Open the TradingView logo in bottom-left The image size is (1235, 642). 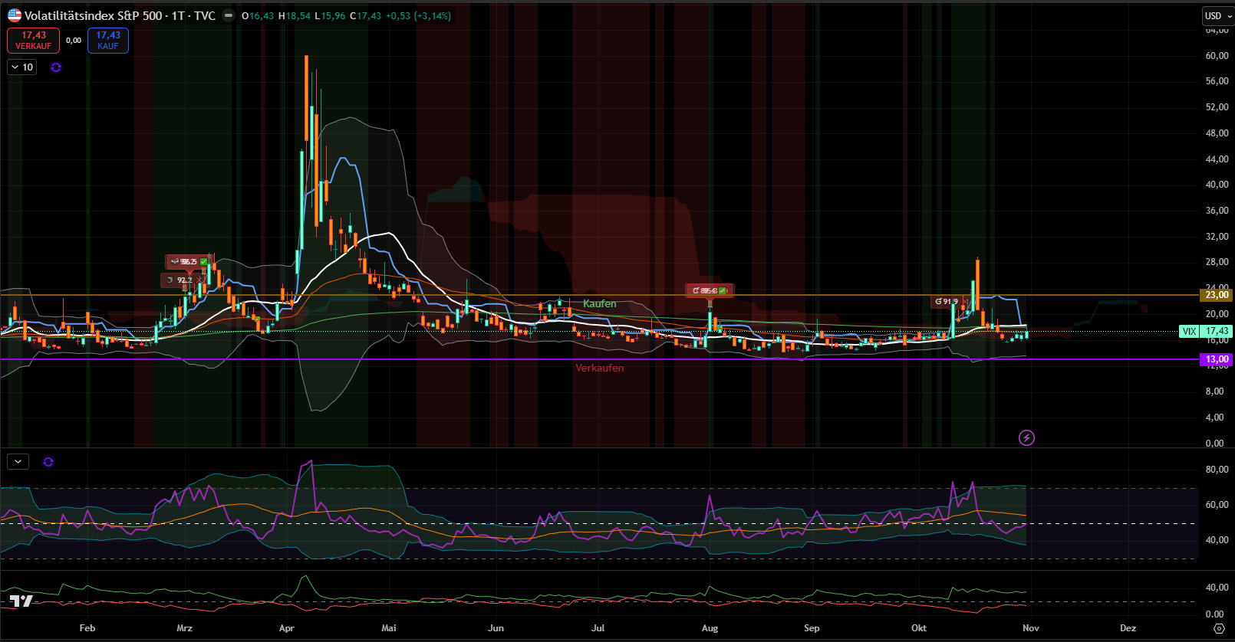(21, 601)
